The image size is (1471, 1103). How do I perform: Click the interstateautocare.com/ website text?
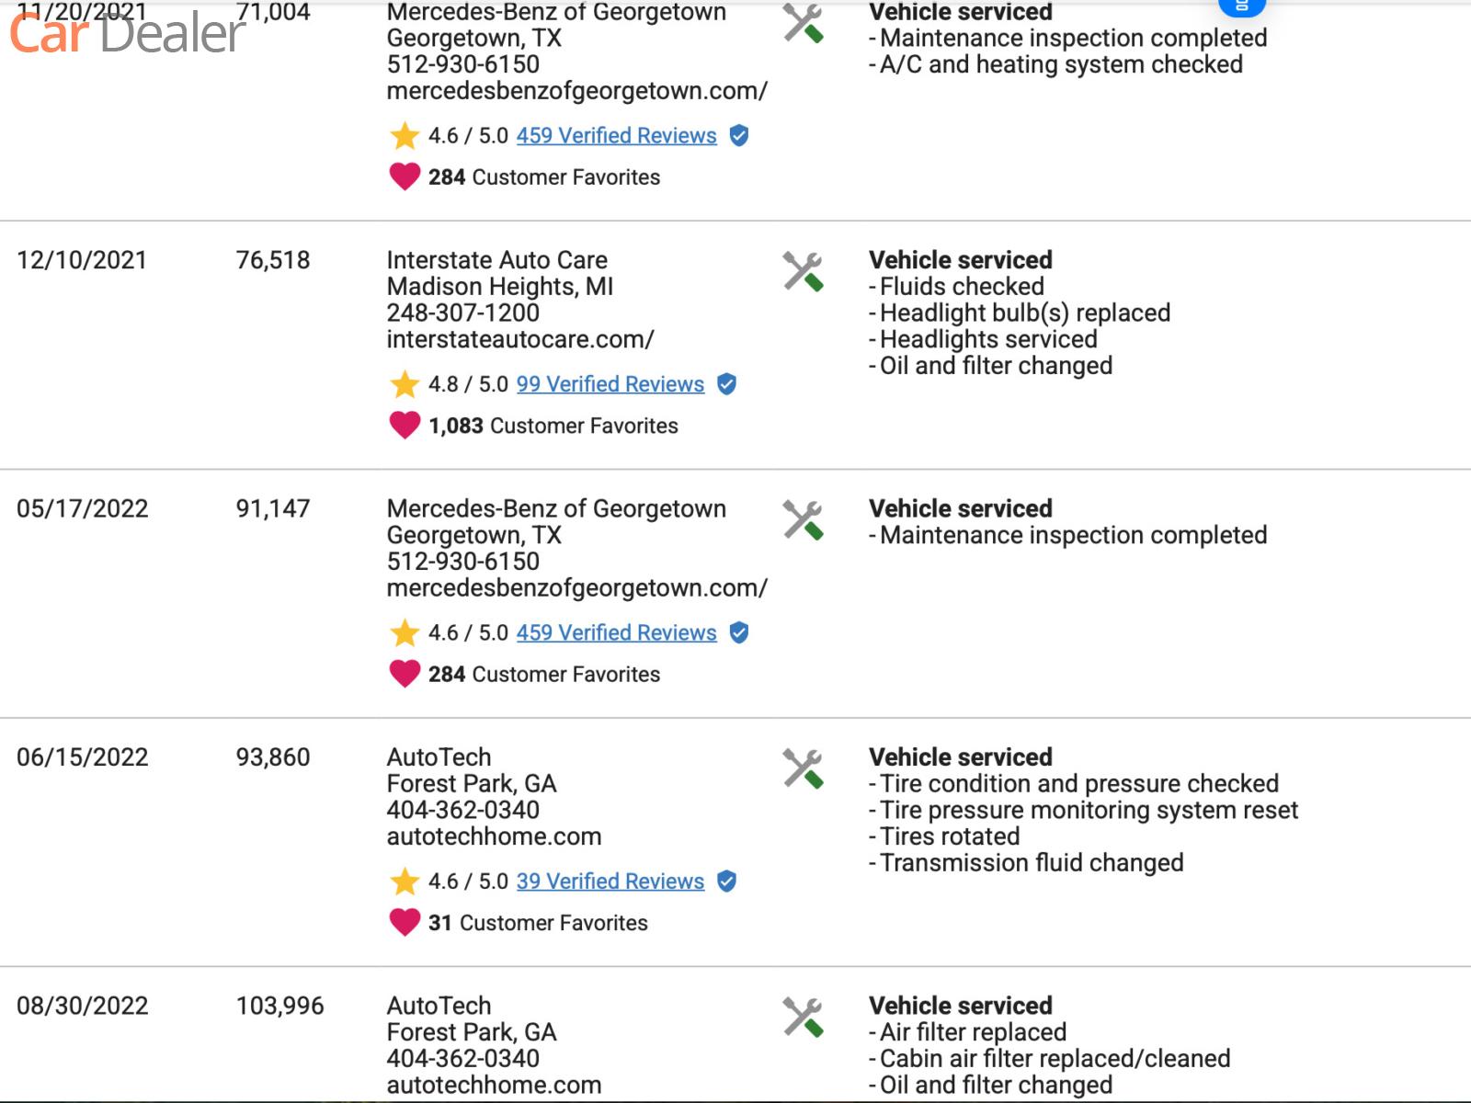click(519, 339)
